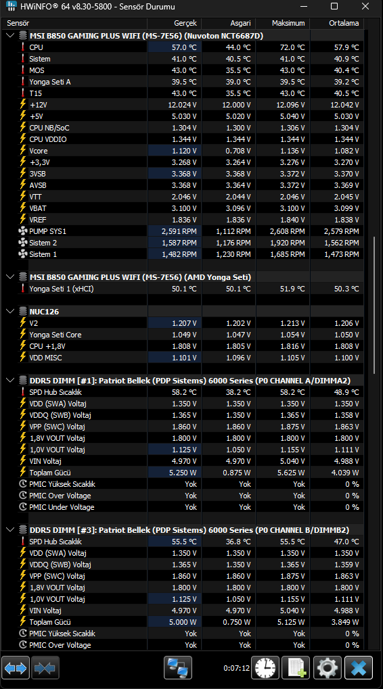Click the PUMP SYS1 fan icon
383x689 pixels.
pos(23,231)
